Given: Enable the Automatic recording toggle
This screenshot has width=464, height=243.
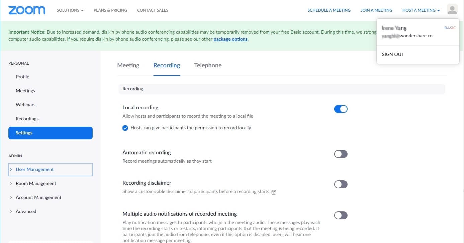Looking at the screenshot, I should pyautogui.click(x=341, y=154).
